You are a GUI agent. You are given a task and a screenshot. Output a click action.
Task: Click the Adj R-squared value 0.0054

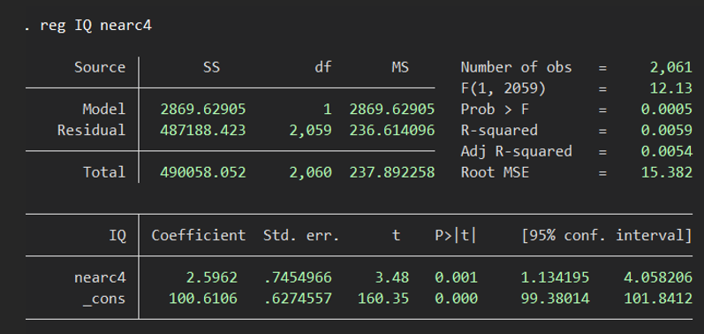coord(666,151)
